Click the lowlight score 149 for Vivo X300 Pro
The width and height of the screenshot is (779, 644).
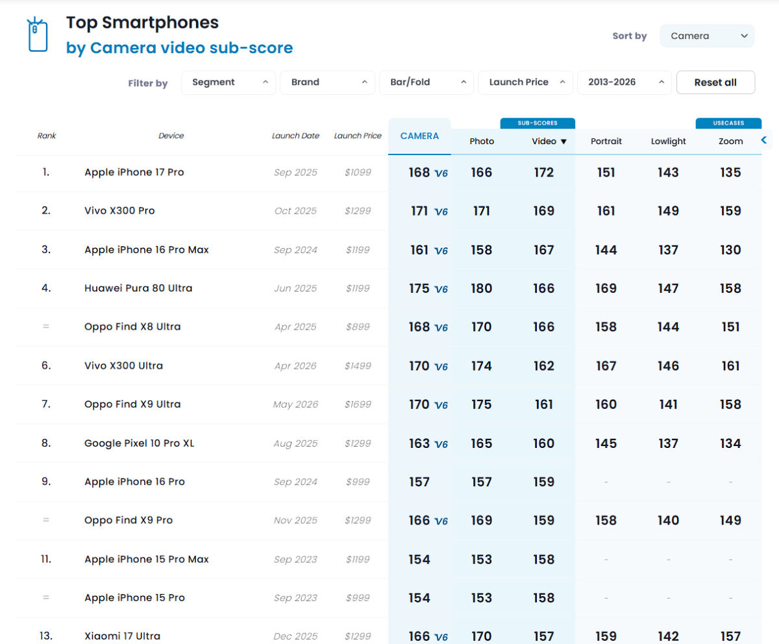click(669, 212)
